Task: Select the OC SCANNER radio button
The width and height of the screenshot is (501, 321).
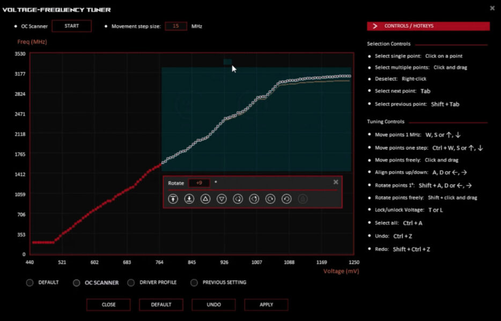Action: click(77, 282)
